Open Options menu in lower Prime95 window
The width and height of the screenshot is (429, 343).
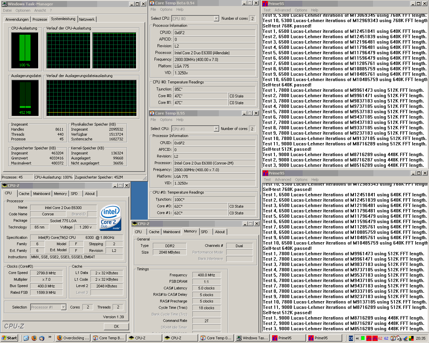click(x=301, y=180)
